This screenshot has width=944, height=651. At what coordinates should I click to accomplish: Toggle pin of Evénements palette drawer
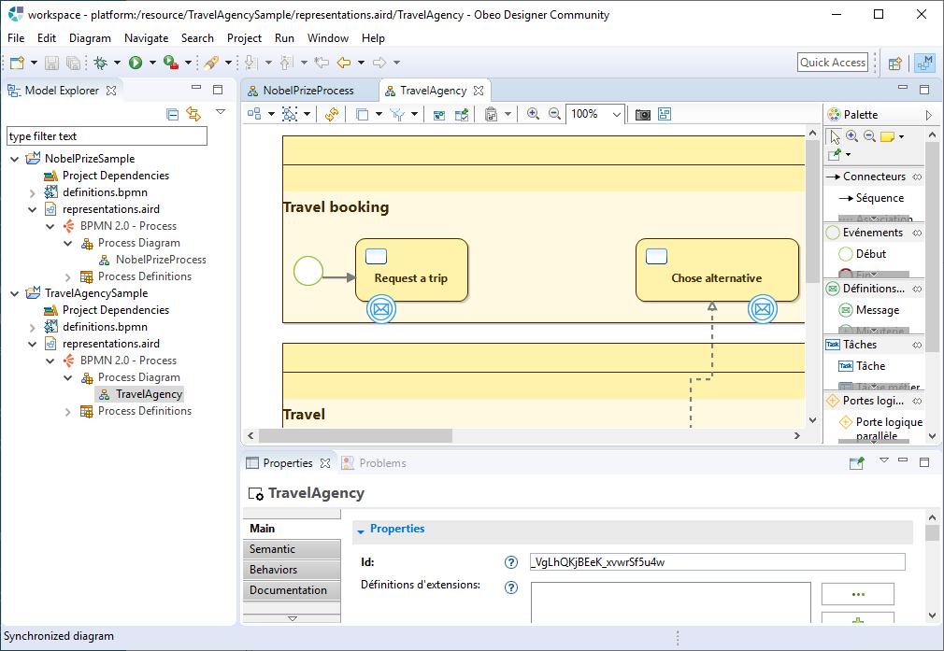point(917,233)
